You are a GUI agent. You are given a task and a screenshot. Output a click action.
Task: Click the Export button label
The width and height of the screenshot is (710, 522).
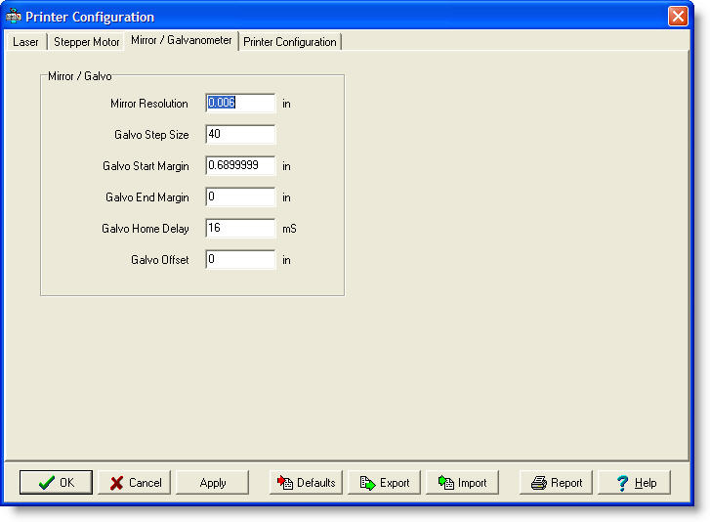pos(395,483)
